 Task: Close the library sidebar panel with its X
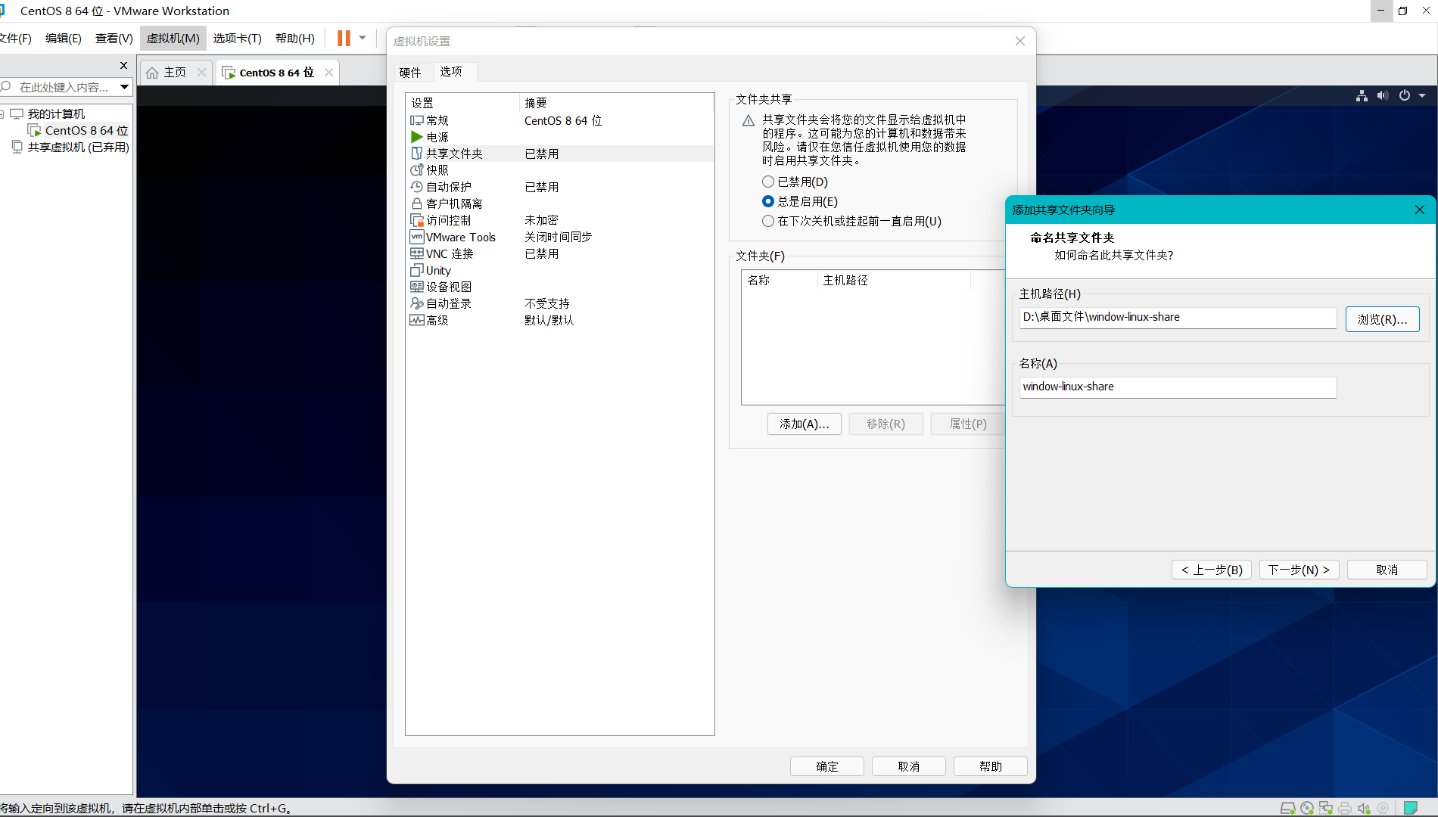[124, 65]
